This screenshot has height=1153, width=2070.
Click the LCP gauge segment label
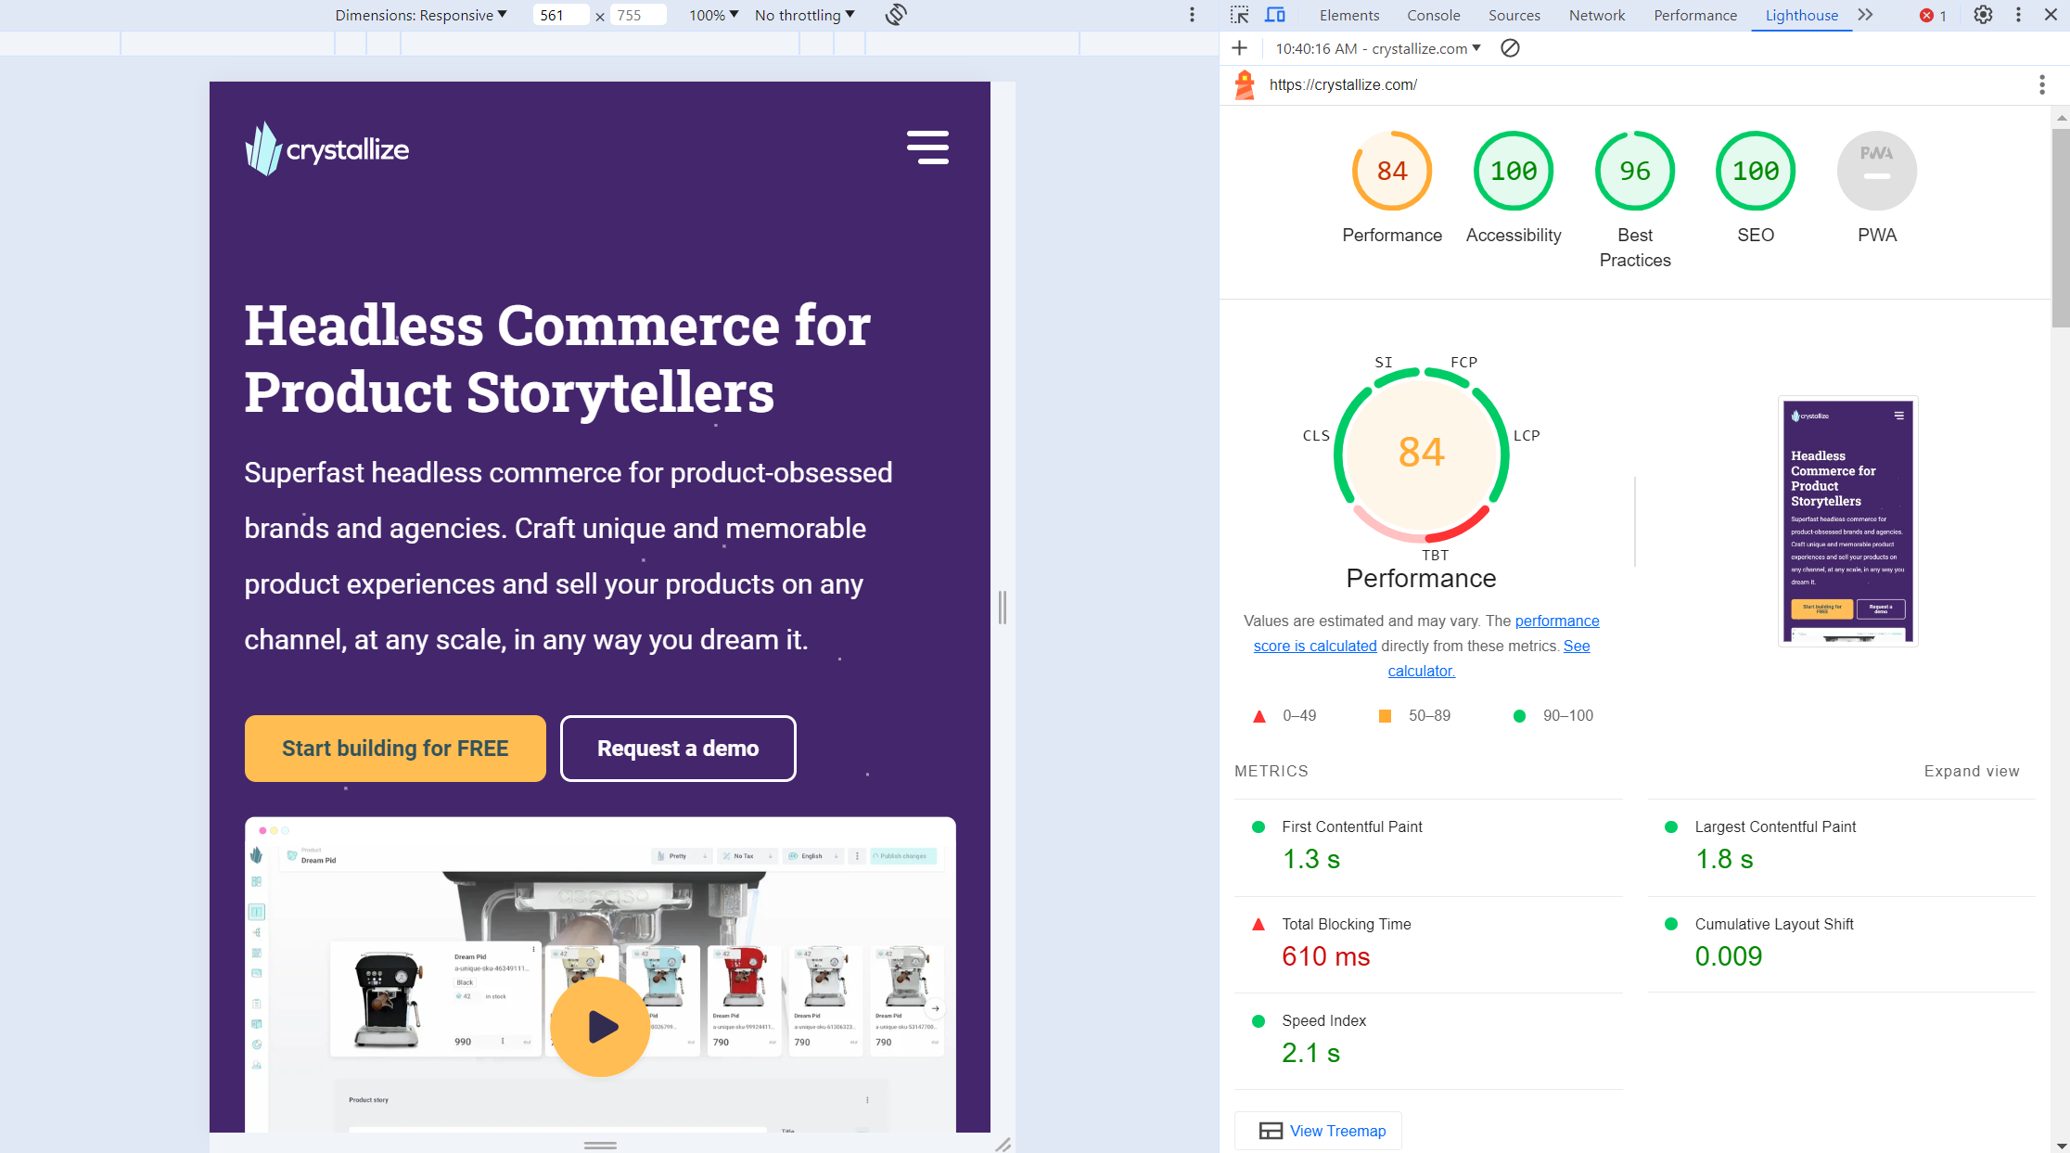pyautogui.click(x=1527, y=435)
